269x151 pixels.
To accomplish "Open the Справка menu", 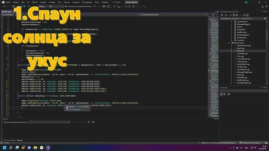I will pyautogui.click(x=105, y=2).
